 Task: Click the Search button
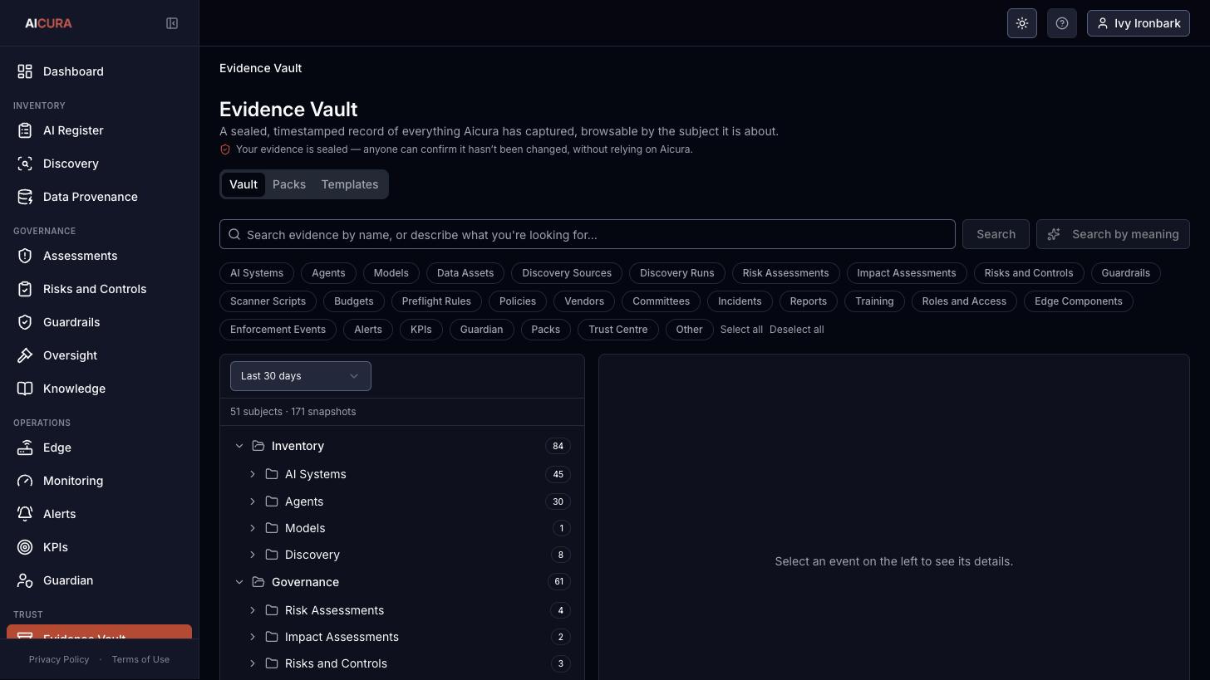pyautogui.click(x=996, y=234)
